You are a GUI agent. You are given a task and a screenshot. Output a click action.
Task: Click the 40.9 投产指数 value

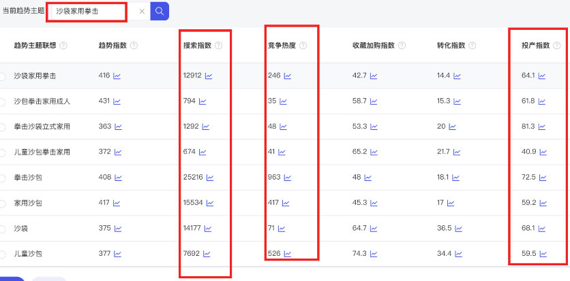pos(529,152)
